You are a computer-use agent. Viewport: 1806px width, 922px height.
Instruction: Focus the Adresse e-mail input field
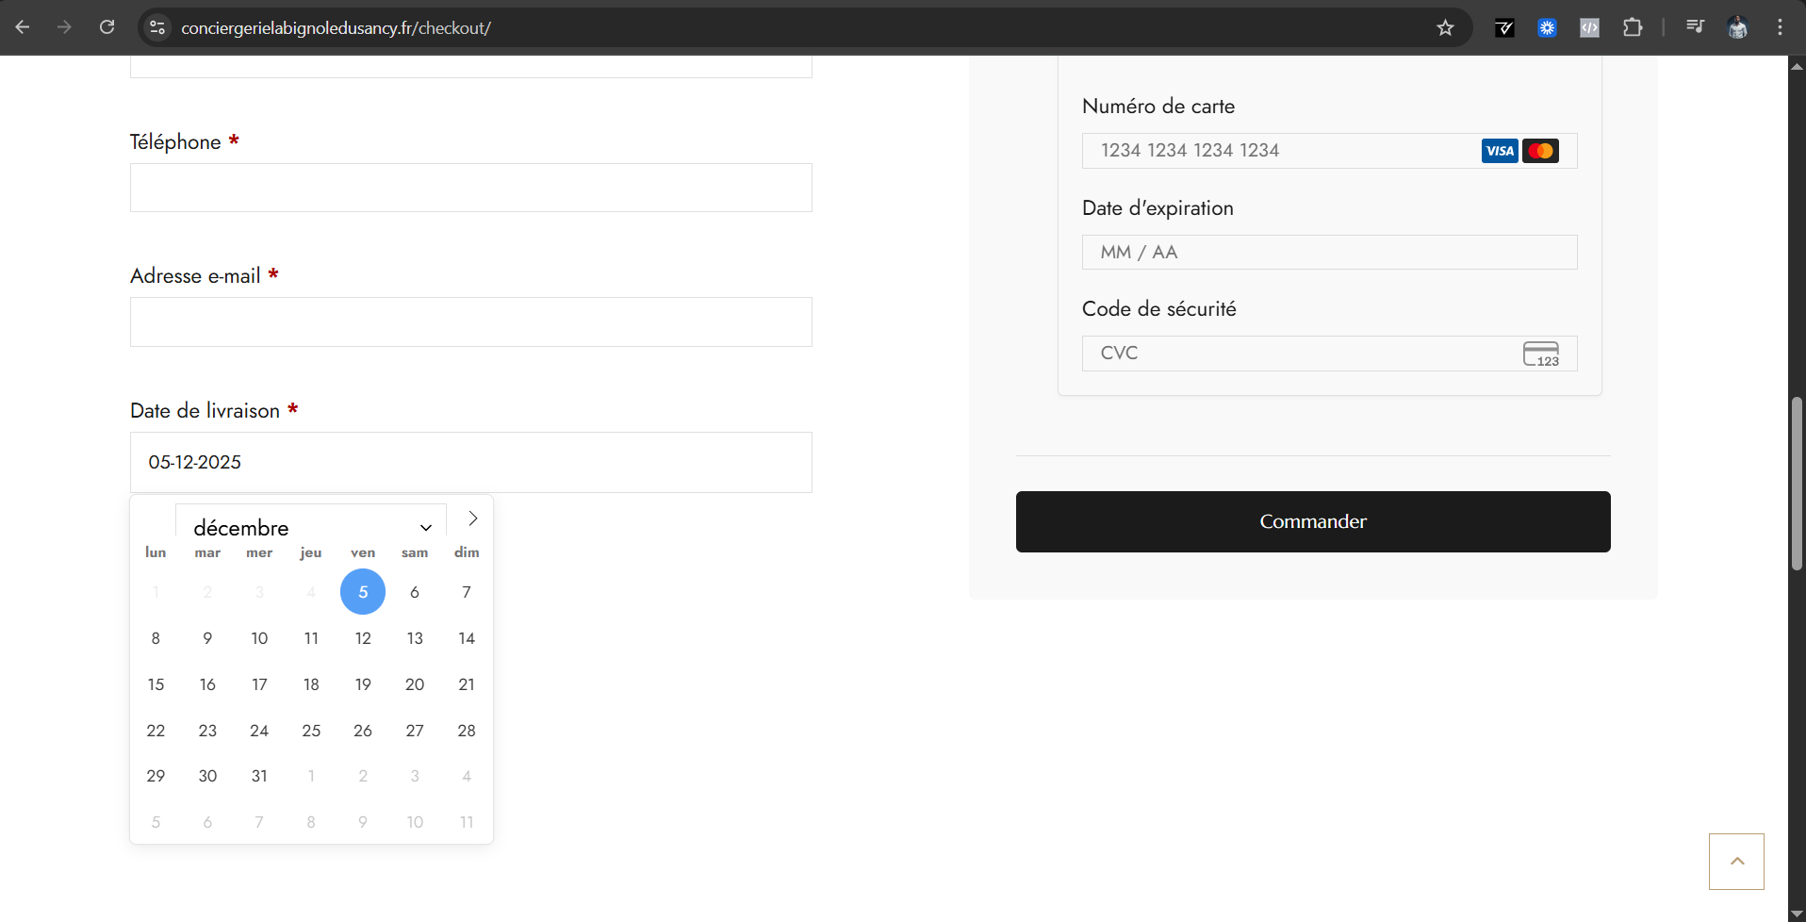point(471,322)
